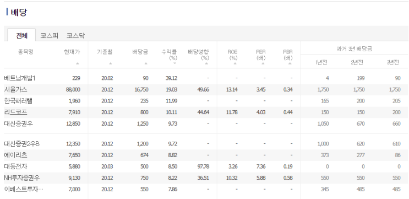
Task: Click 과거 3년 배당금 header
Action: click(x=354, y=49)
